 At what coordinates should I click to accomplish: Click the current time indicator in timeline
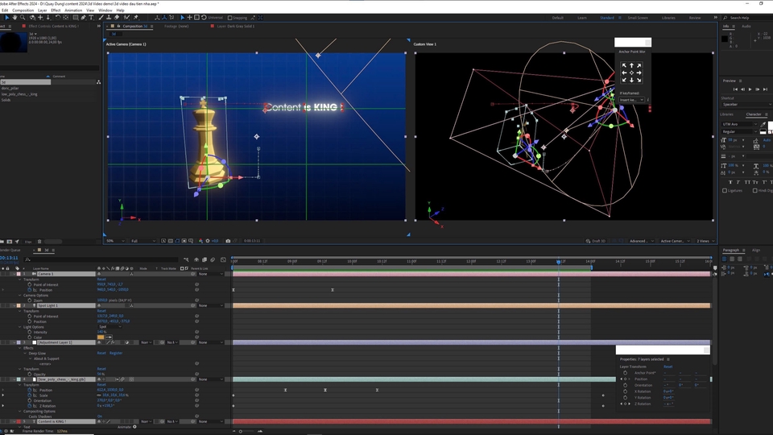click(x=559, y=261)
